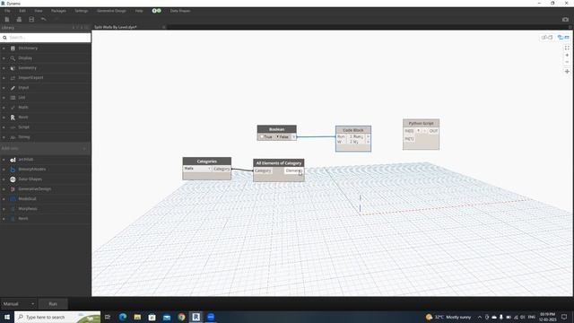Click the Open file toolbar icon

19,20
